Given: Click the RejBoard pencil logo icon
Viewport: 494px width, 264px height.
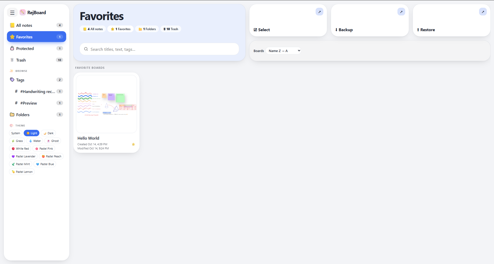Looking at the screenshot, I should (x=23, y=12).
